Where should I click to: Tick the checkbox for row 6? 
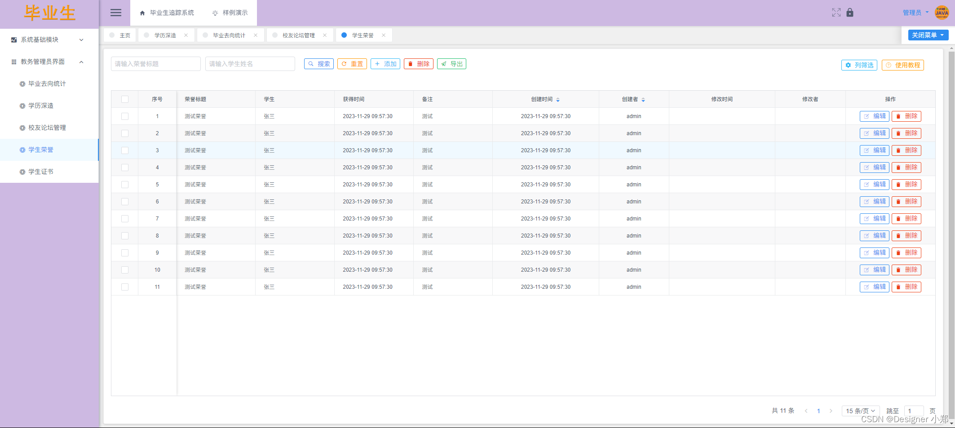coord(125,202)
